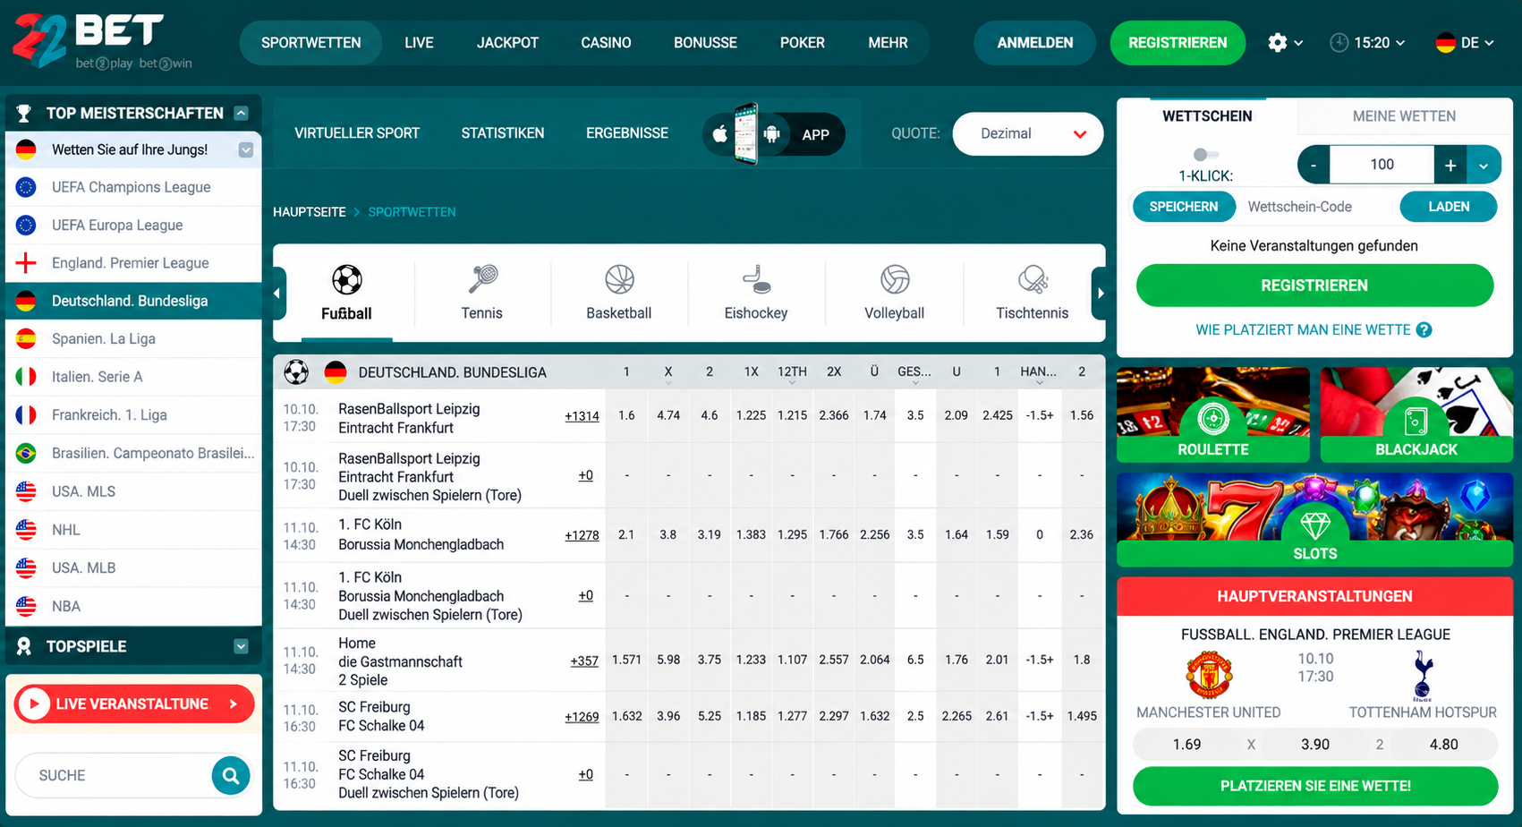Open settings gear icon in header
This screenshot has width=1522, height=827.
coord(1278,42)
